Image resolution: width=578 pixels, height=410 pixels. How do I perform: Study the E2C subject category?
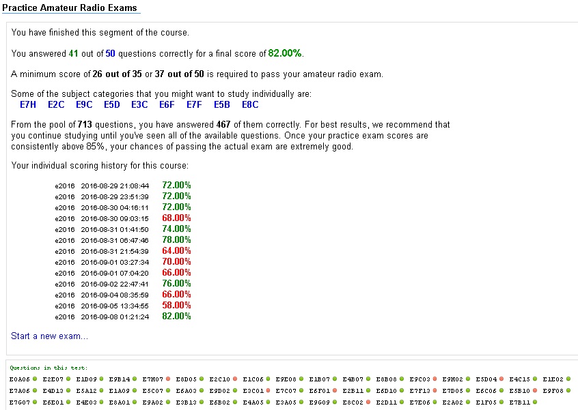pyautogui.click(x=56, y=105)
